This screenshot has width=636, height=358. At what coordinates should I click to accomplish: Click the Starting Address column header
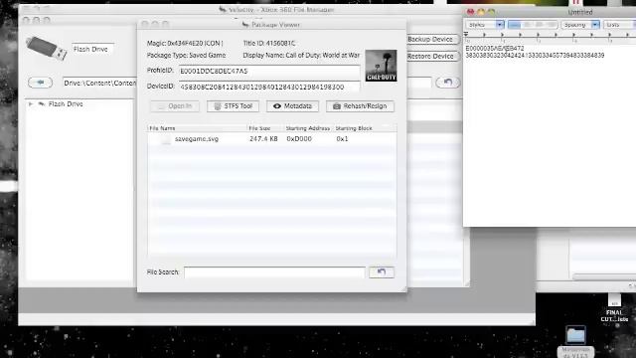pyautogui.click(x=308, y=128)
